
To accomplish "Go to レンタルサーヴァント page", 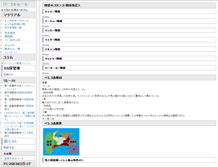I will 17,21.
